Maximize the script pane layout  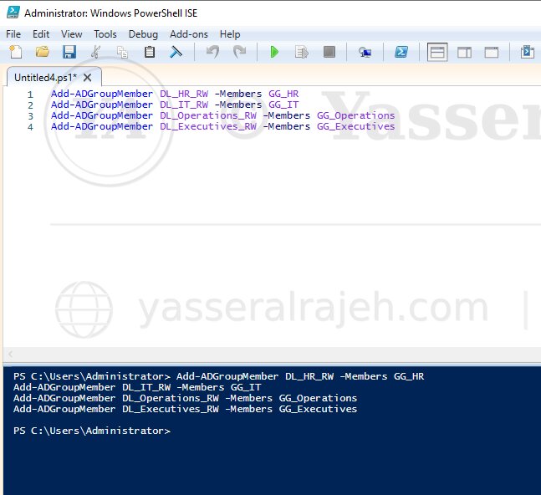pyautogui.click(x=492, y=53)
